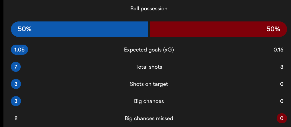This screenshot has width=291, height=127.
Task: Click the blue 1.05 xG badge
Action: pos(20,50)
